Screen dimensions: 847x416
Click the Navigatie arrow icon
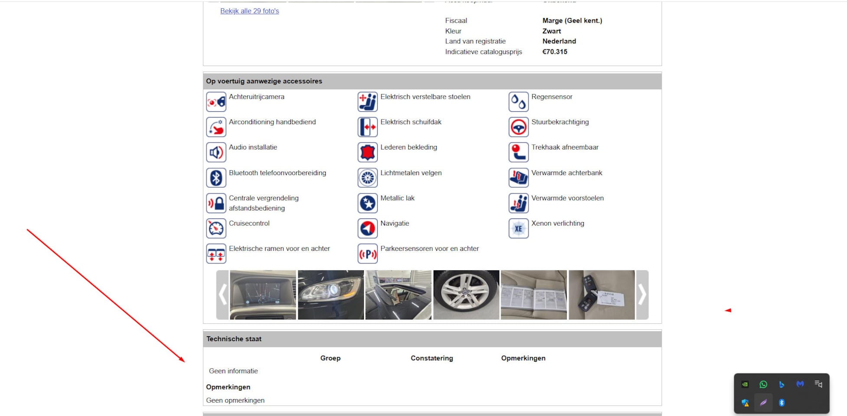(x=367, y=228)
